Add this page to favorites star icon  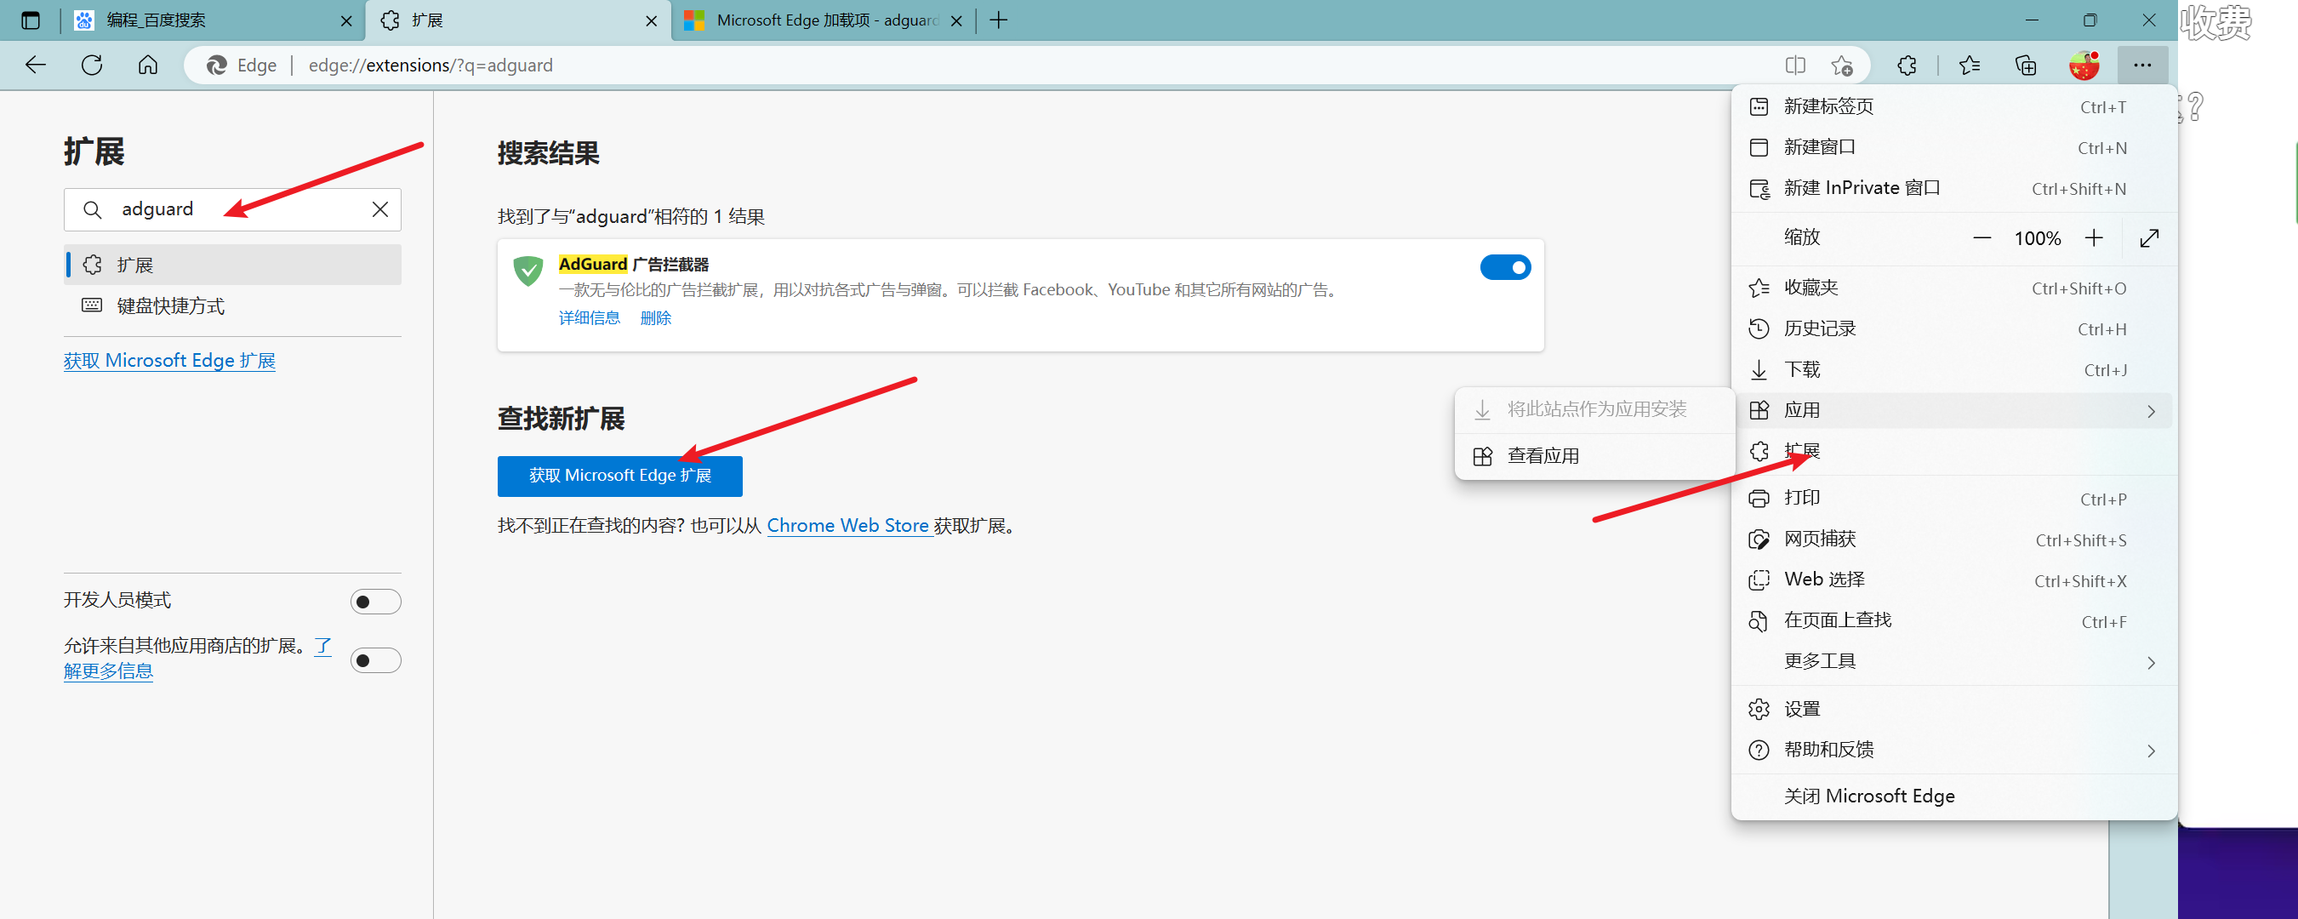(1841, 66)
